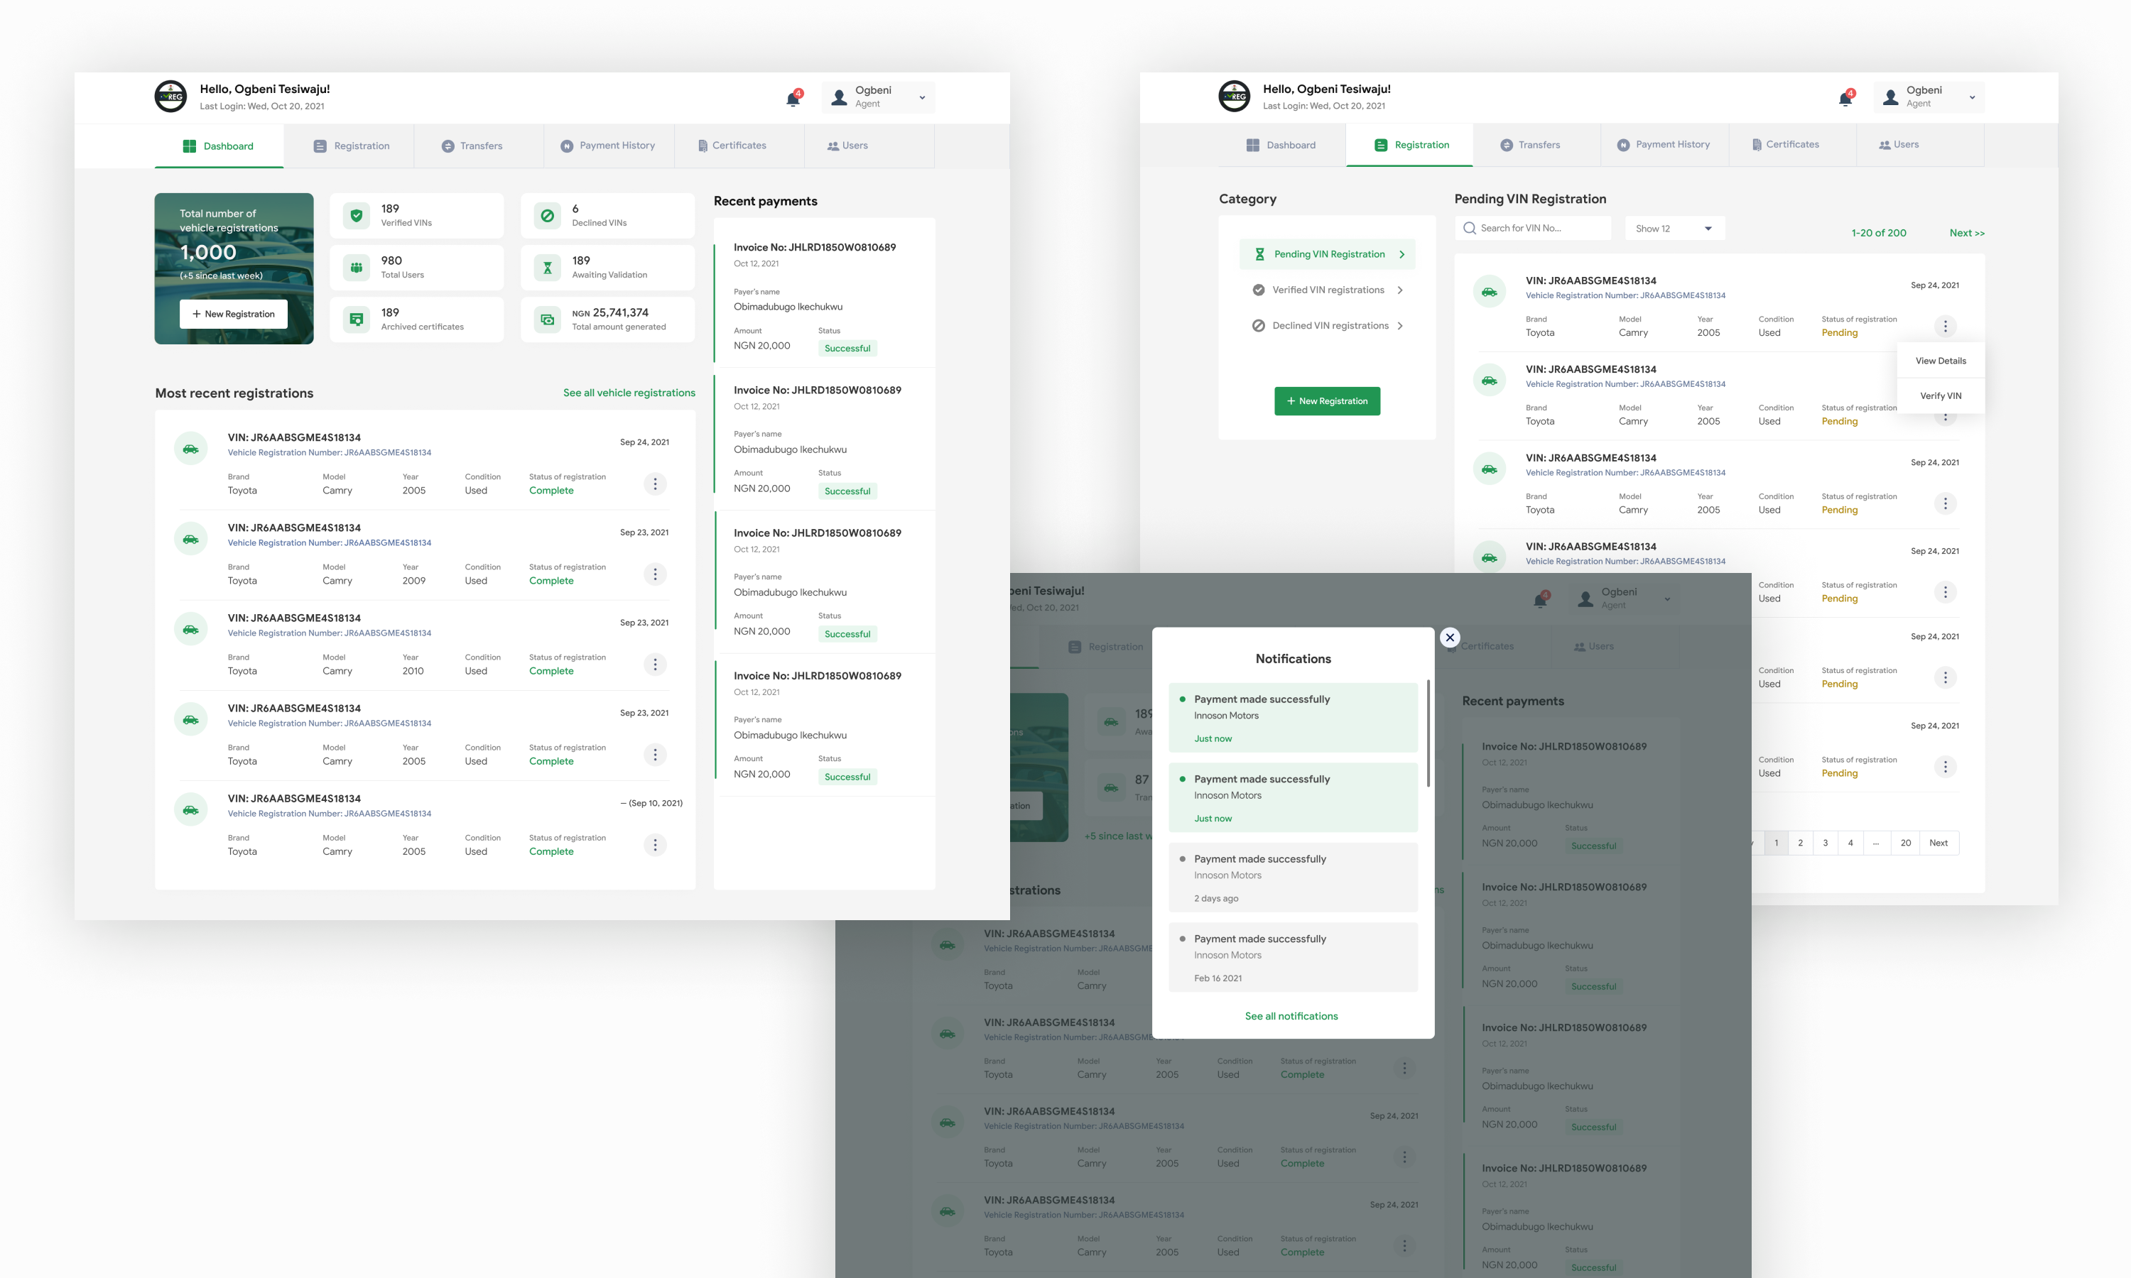Click car icon of Sep 24 Complete registration
Screen dimensions: 2131x1278
click(x=191, y=449)
